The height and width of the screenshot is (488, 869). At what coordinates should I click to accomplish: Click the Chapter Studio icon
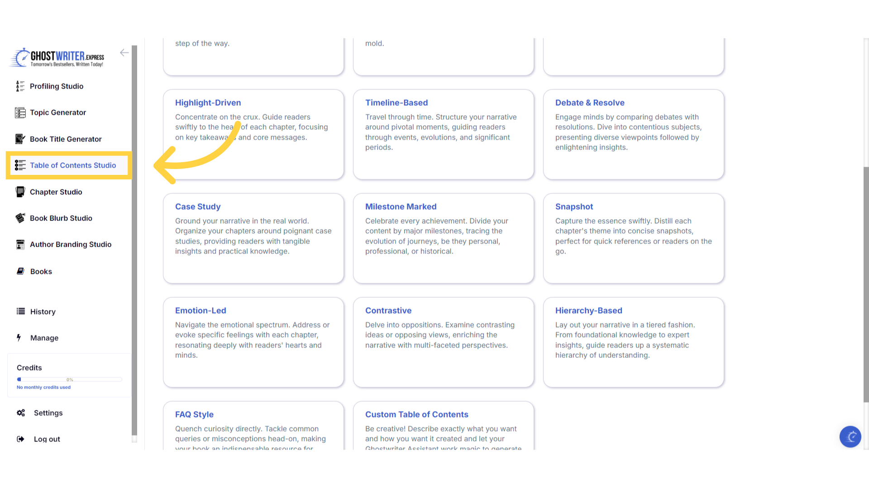(20, 192)
